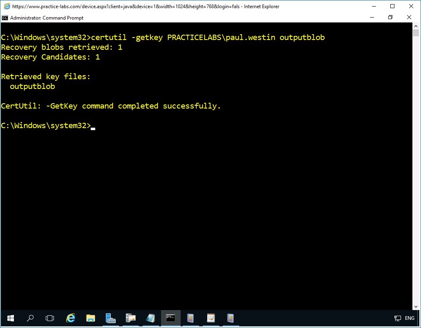Click the console scrollbar up arrow

coord(416,26)
